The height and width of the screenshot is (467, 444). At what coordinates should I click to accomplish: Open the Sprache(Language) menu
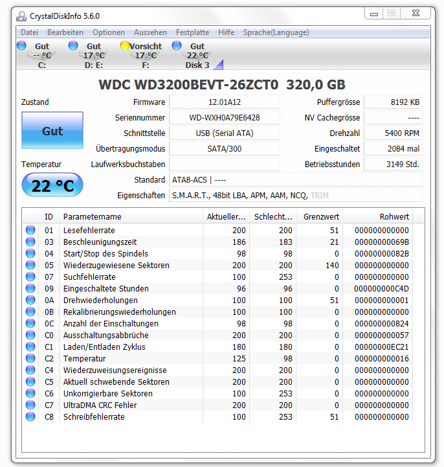(x=276, y=32)
